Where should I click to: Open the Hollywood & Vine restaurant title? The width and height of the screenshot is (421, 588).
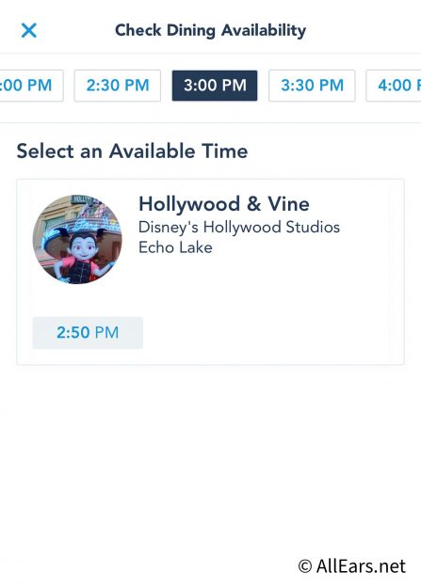click(224, 204)
